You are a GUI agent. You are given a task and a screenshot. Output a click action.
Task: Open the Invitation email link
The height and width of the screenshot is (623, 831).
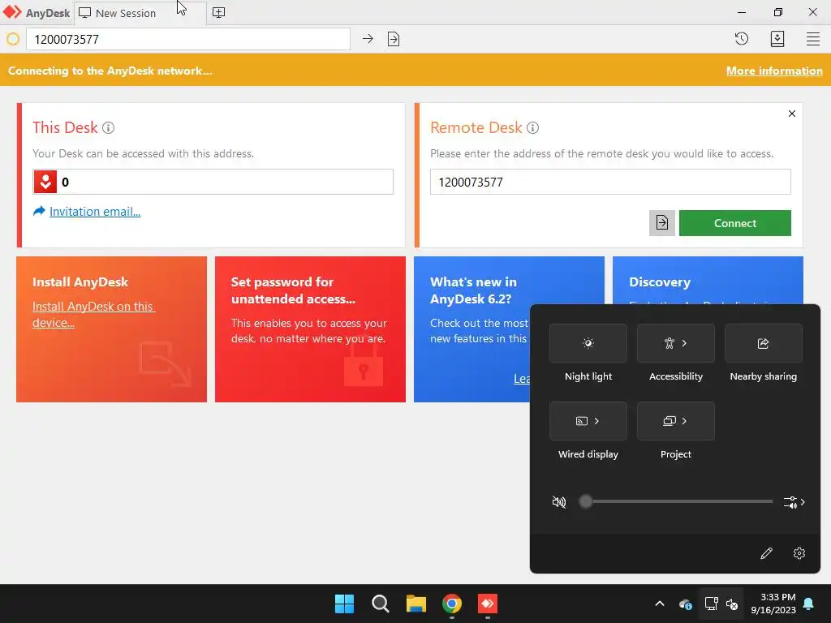click(x=95, y=212)
